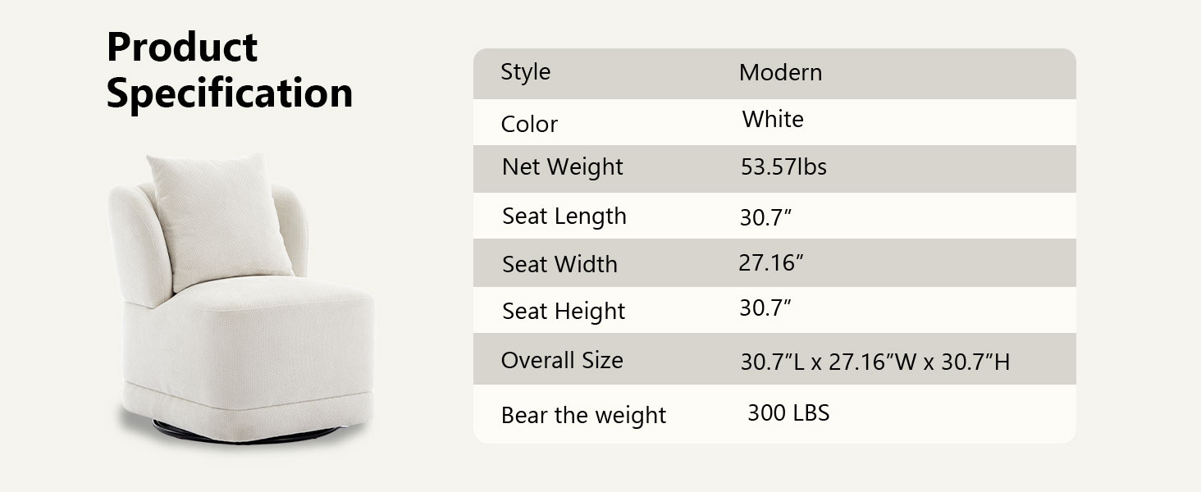Screen dimensions: 1201x492
Task: Select the Overall Size label
Action: tap(562, 361)
